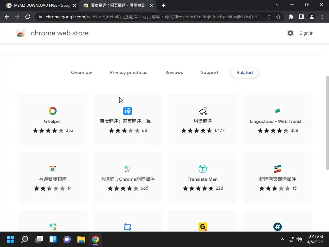Go back to previous page
329x247 pixels.
pyautogui.click(x=7, y=17)
